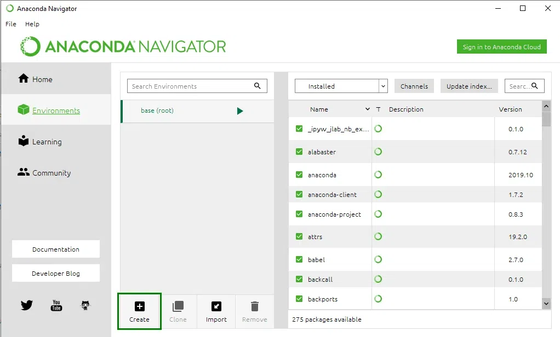The image size is (560, 337).
Task: Select the base (root) environment
Action: (197, 111)
